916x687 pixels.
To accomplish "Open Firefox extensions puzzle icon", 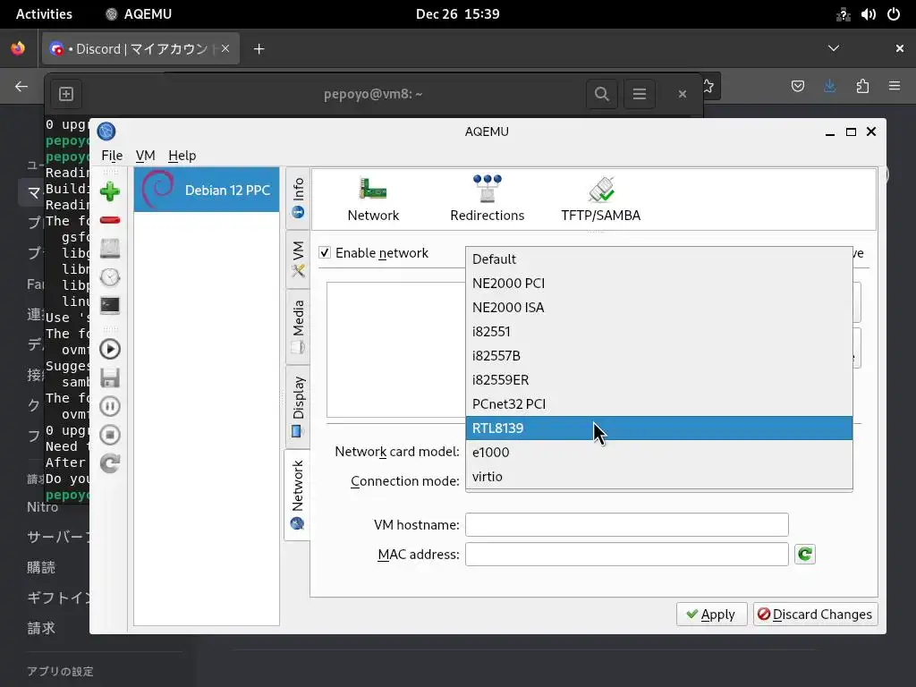I will (x=862, y=87).
